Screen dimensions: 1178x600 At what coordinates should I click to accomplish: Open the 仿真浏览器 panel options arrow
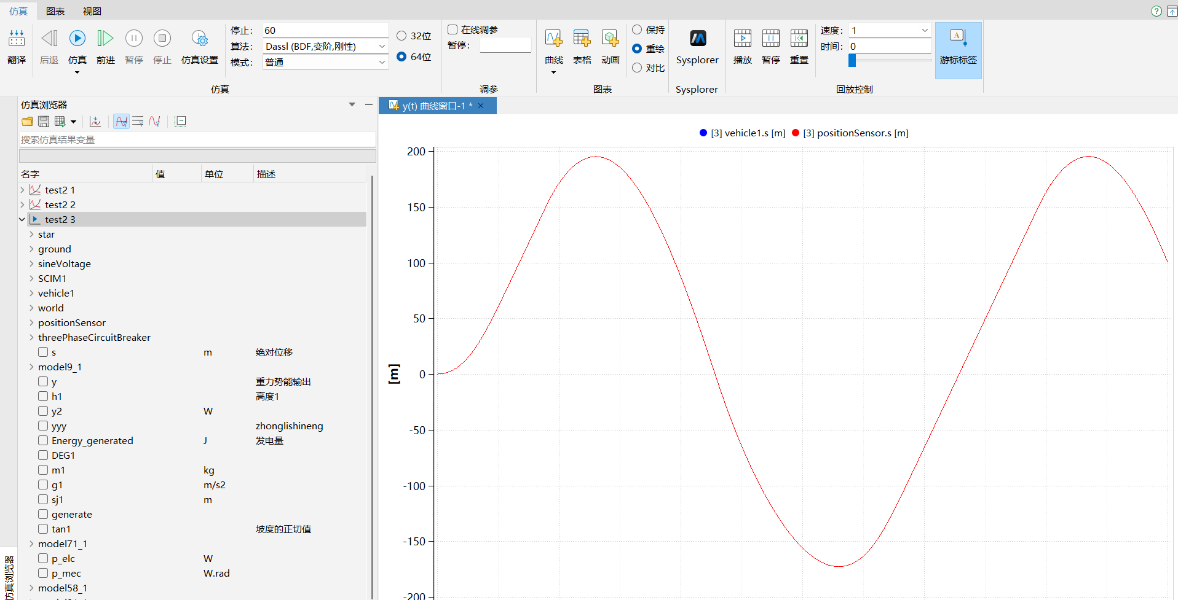352,104
